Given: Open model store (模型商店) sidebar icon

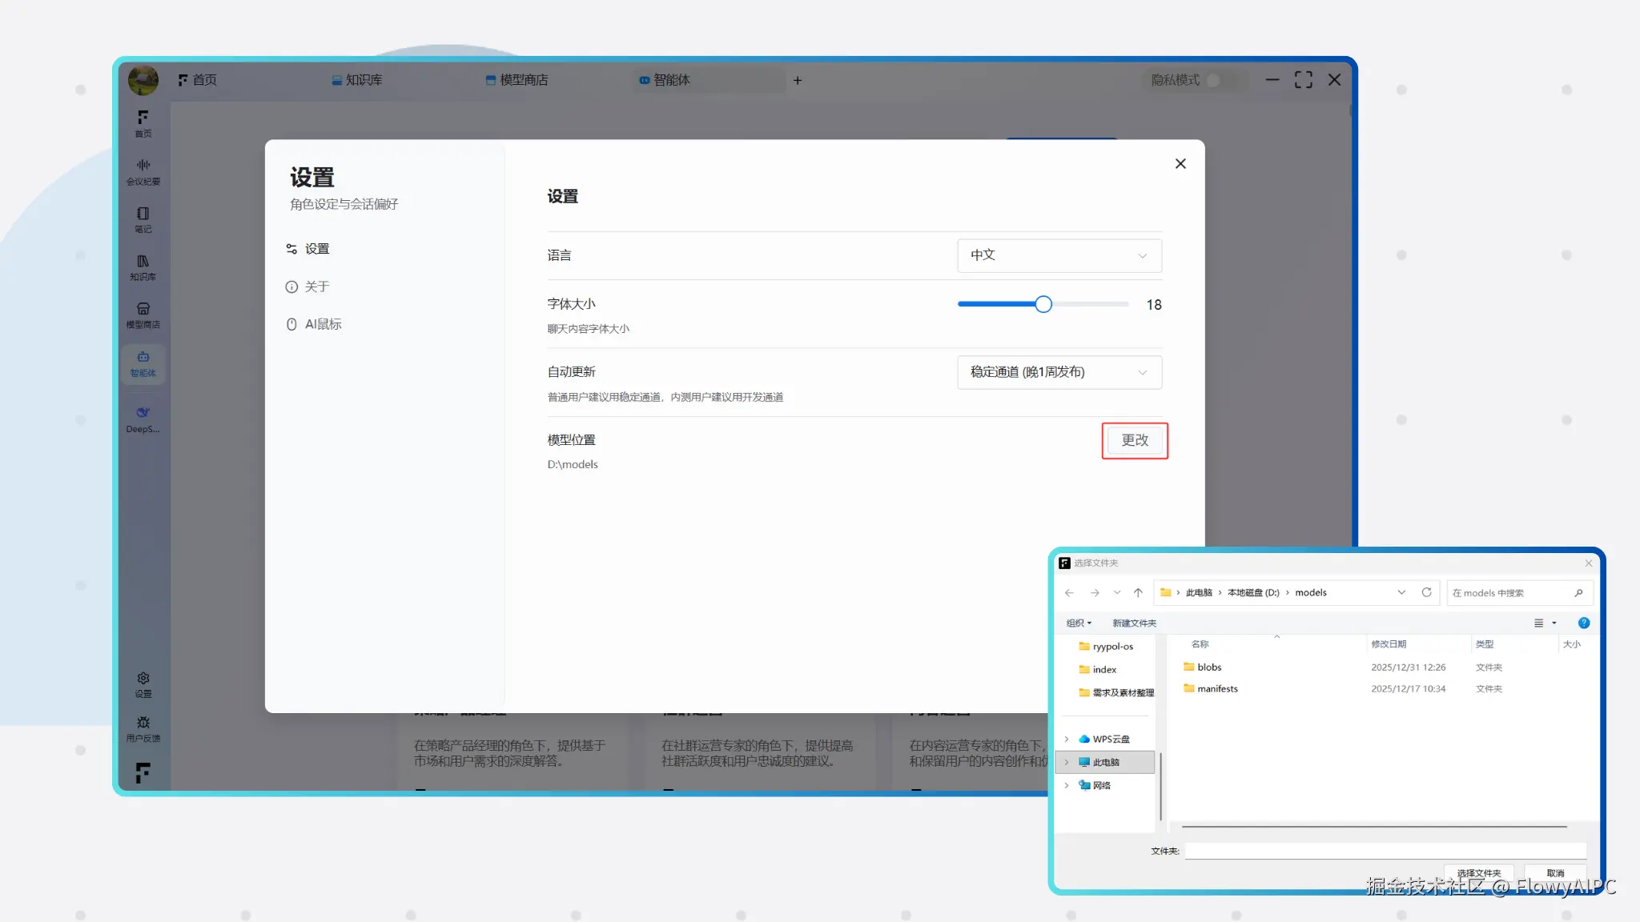Looking at the screenshot, I should coord(143,315).
